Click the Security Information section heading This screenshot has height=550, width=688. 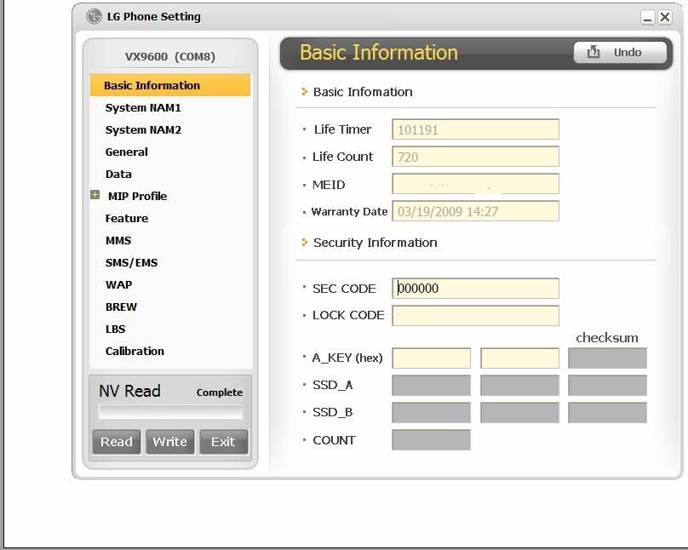point(376,243)
